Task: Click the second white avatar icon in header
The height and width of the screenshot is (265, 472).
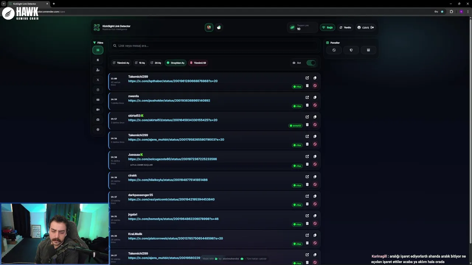Action: tap(219, 27)
